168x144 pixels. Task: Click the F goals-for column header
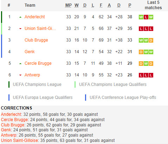pyautogui.click(x=101, y=5)
